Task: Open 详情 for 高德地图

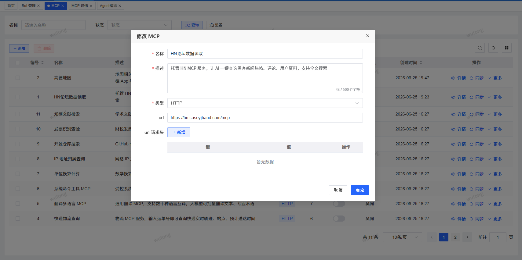Action: (458, 78)
